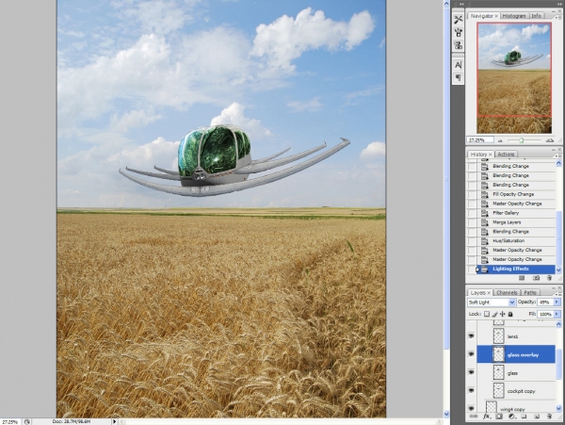Open the Navigator panel options menu

tap(558, 17)
